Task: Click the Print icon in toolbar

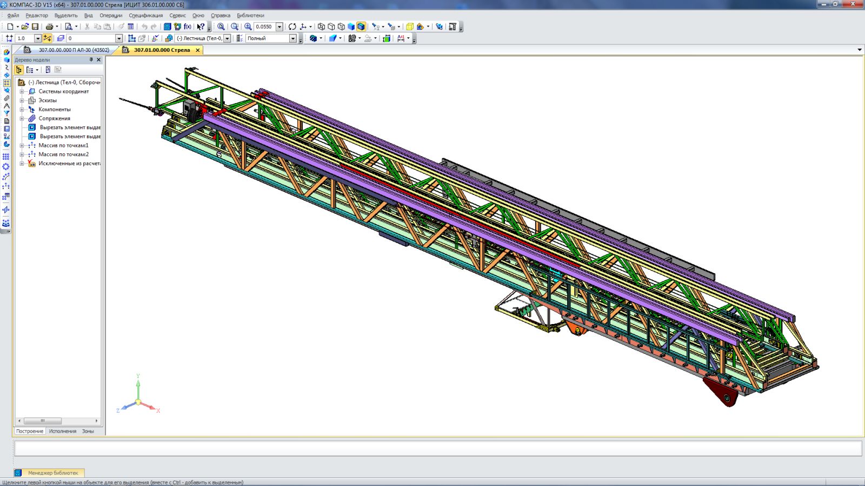Action: [49, 26]
